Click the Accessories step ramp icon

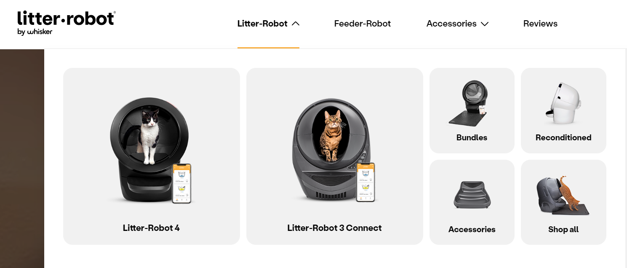472,195
